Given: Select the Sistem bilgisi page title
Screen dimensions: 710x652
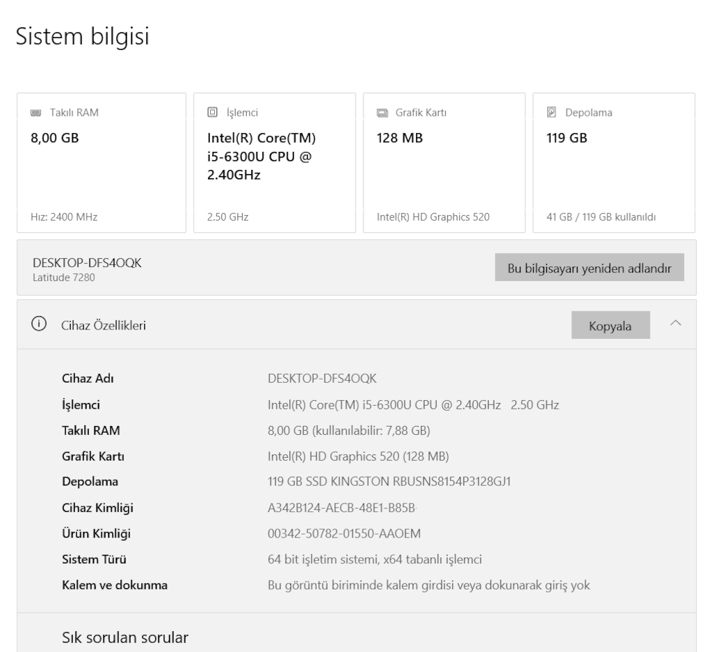Looking at the screenshot, I should [x=83, y=36].
